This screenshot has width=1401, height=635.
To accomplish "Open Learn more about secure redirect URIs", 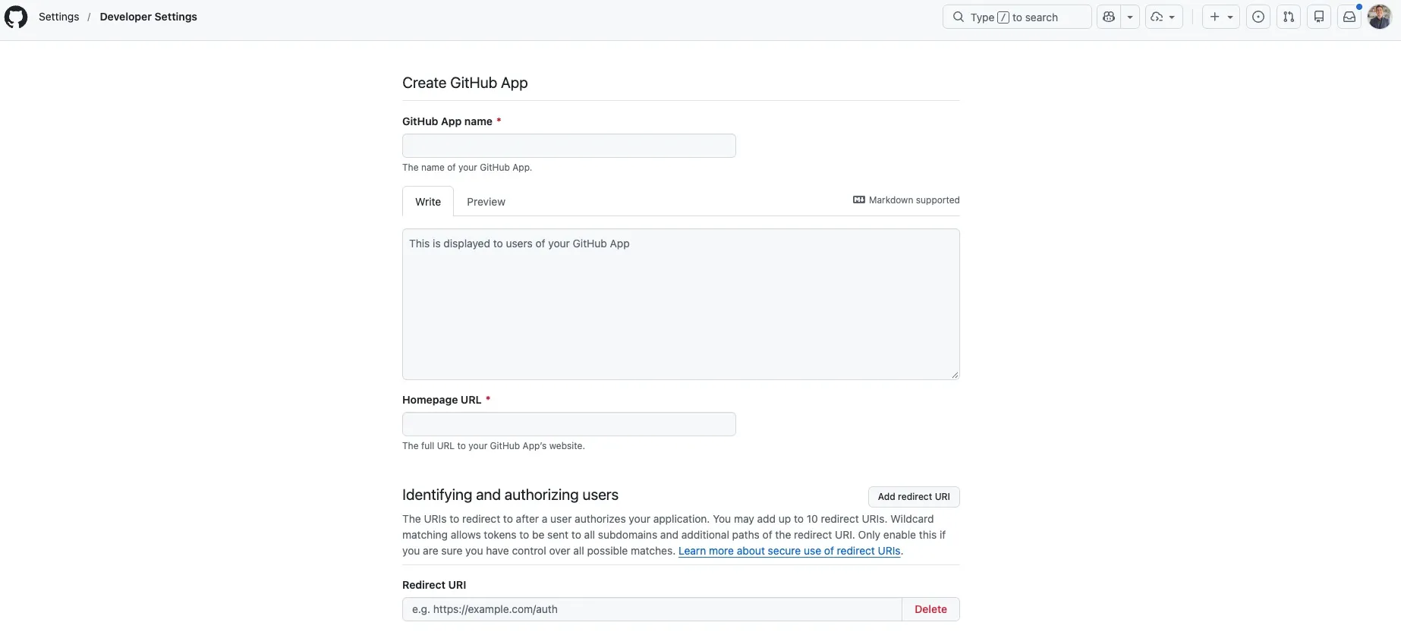I will coord(789,551).
